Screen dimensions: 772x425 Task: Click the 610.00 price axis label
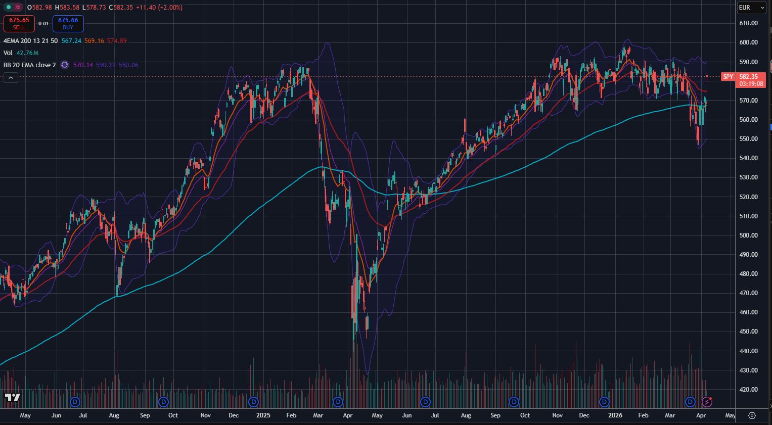pyautogui.click(x=748, y=23)
